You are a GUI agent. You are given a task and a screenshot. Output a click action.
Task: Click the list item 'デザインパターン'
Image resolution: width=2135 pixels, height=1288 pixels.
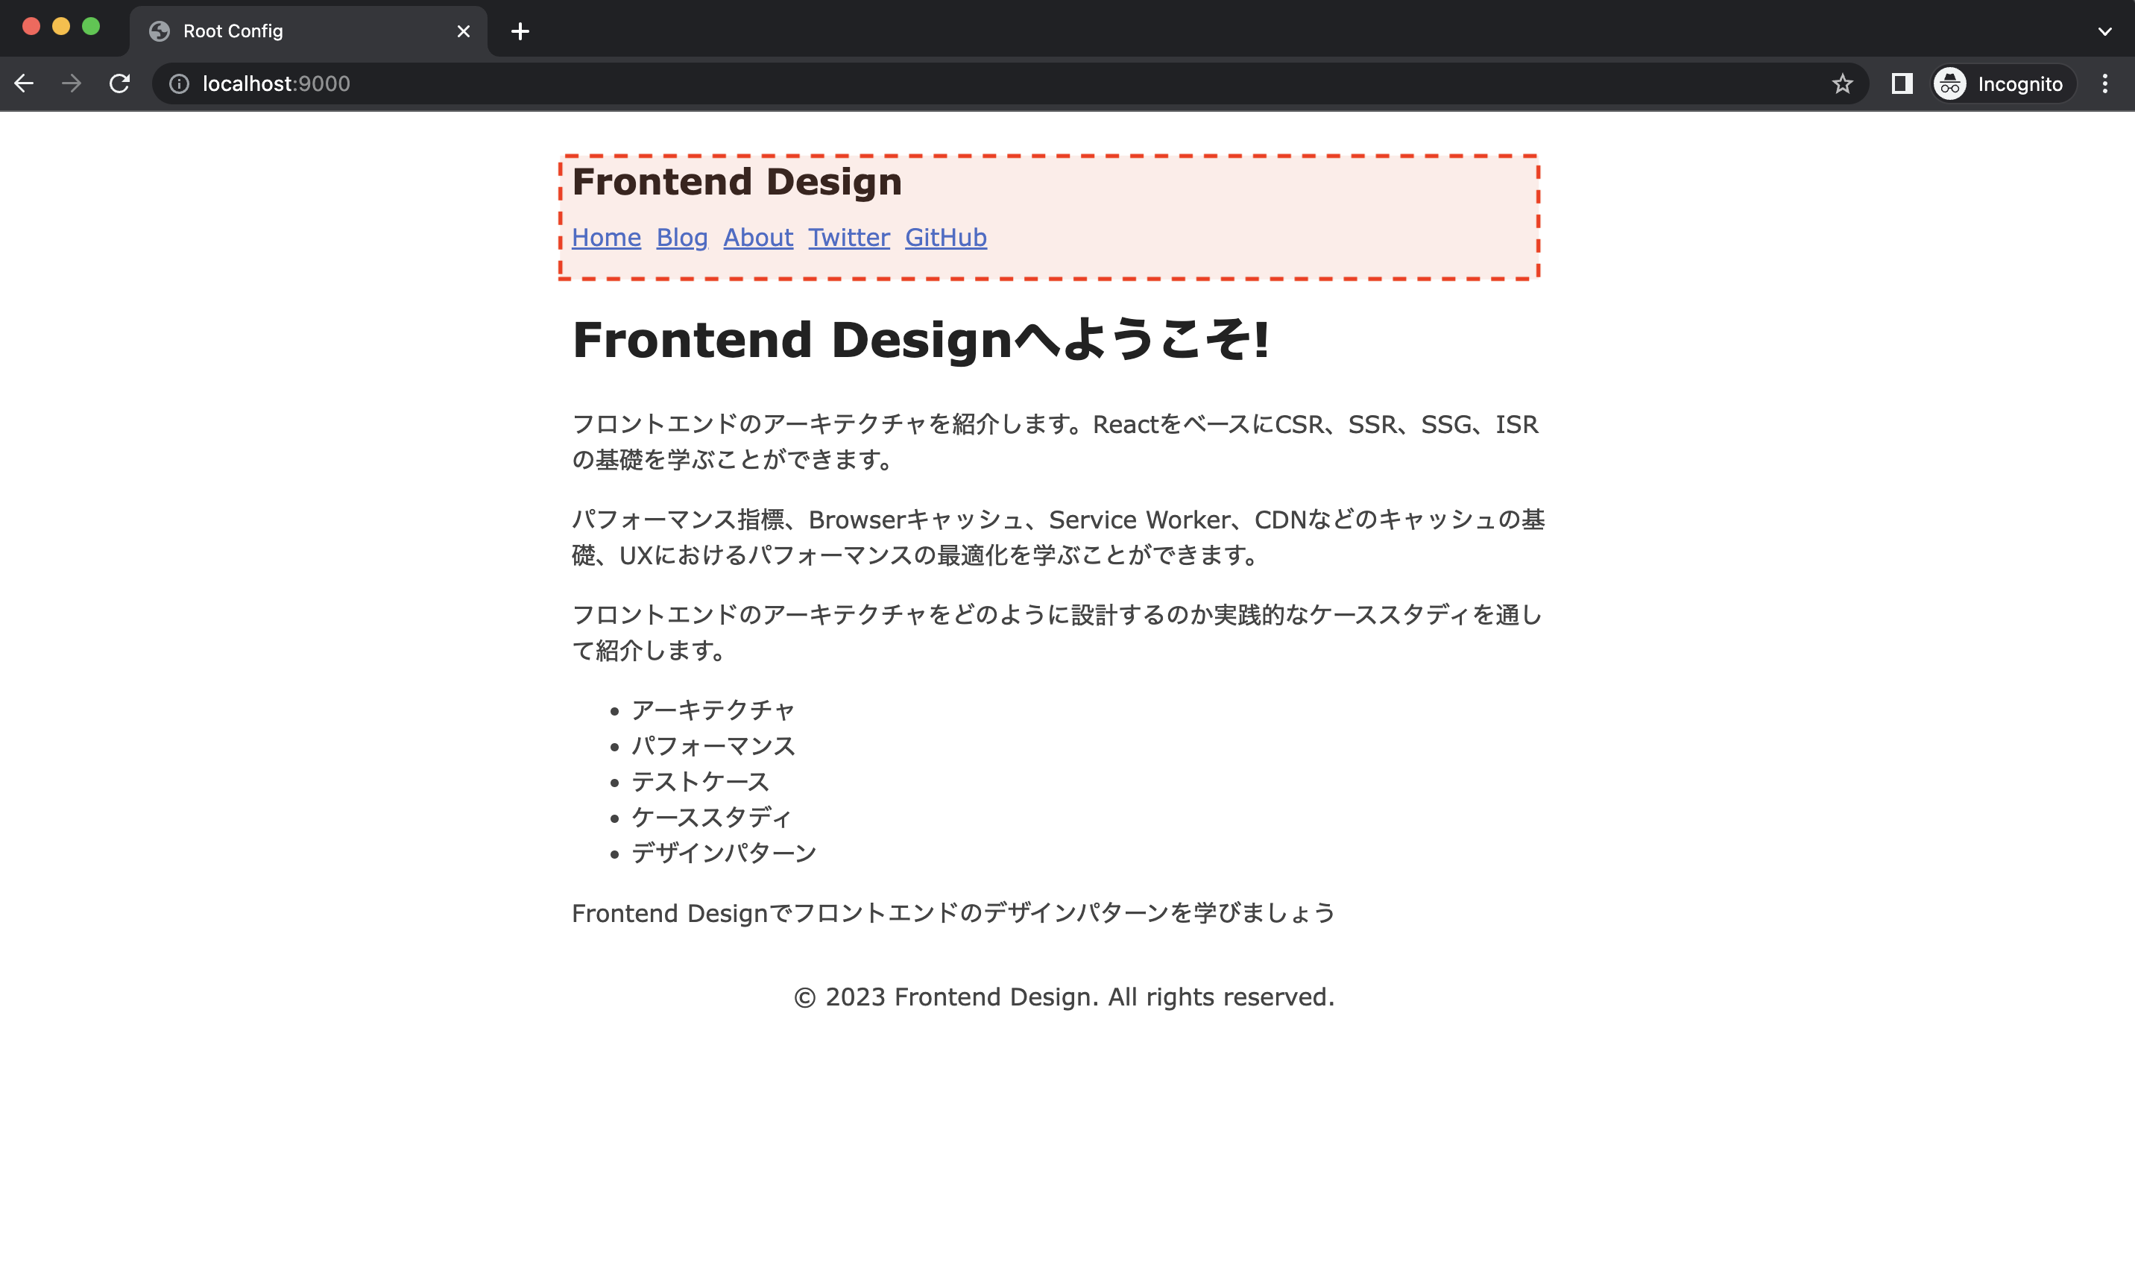point(724,853)
